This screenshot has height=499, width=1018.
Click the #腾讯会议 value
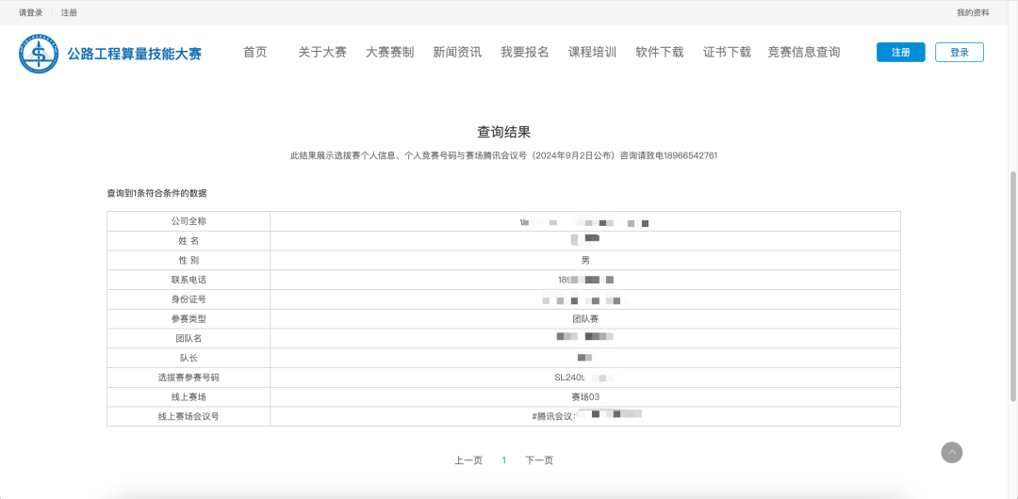pos(586,416)
